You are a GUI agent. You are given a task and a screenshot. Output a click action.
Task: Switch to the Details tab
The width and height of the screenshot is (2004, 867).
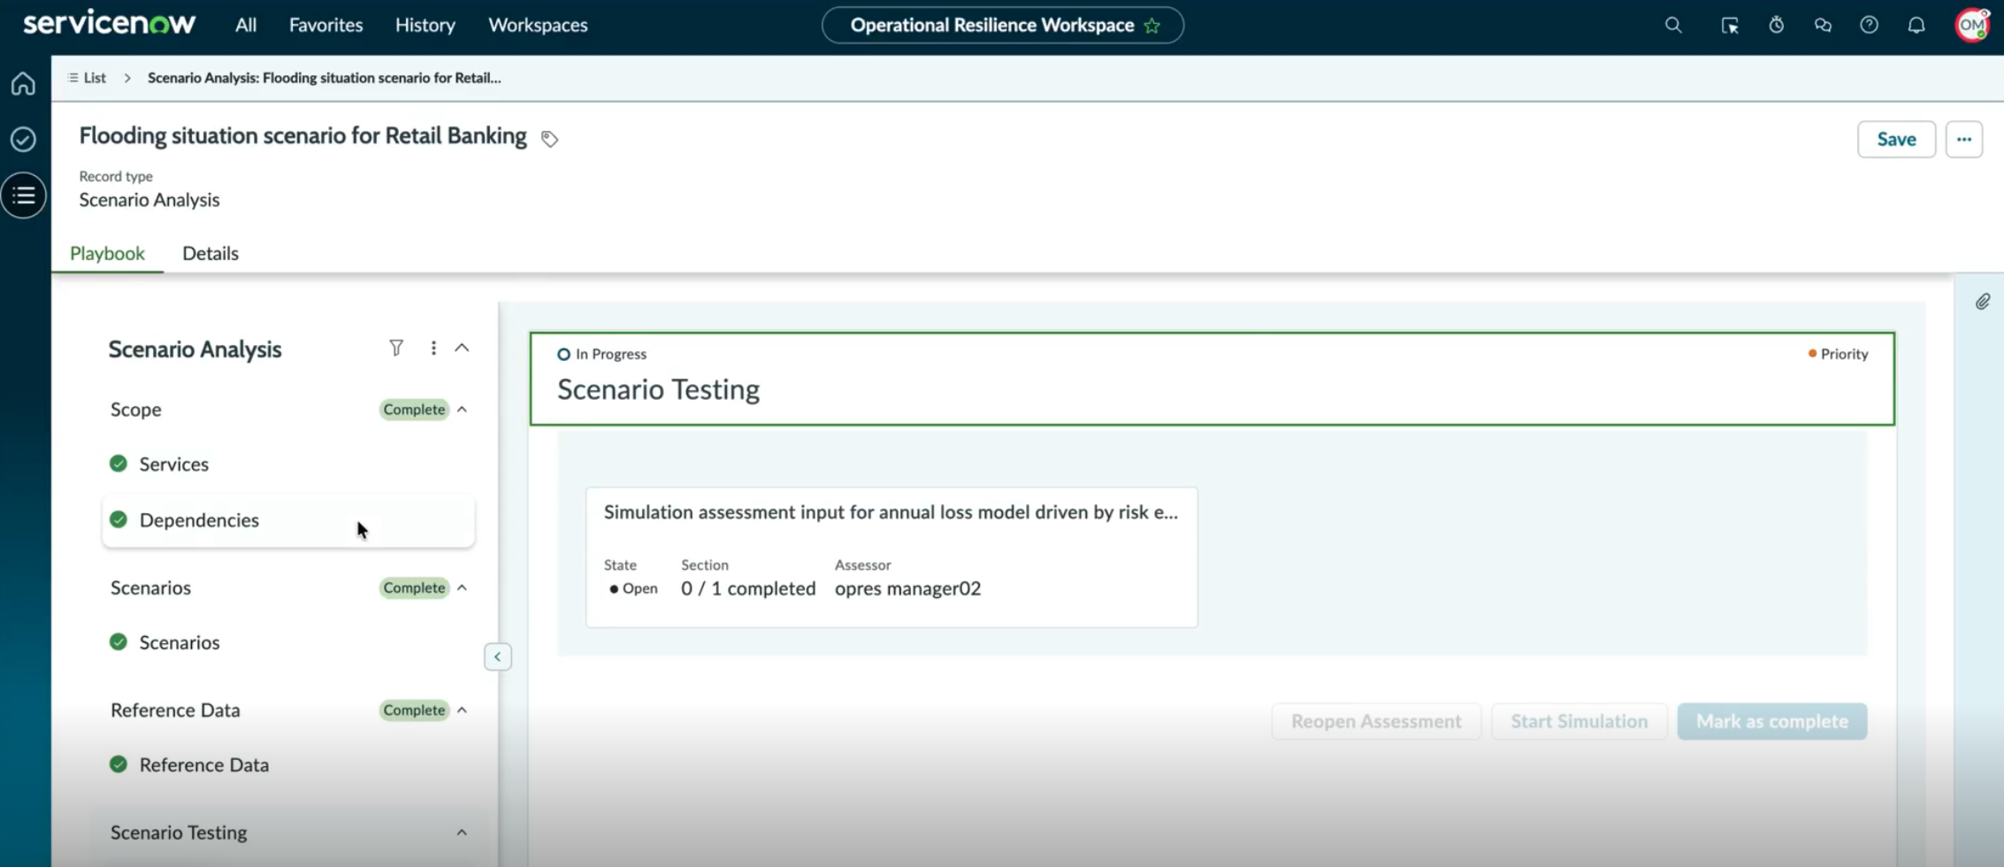click(x=210, y=253)
